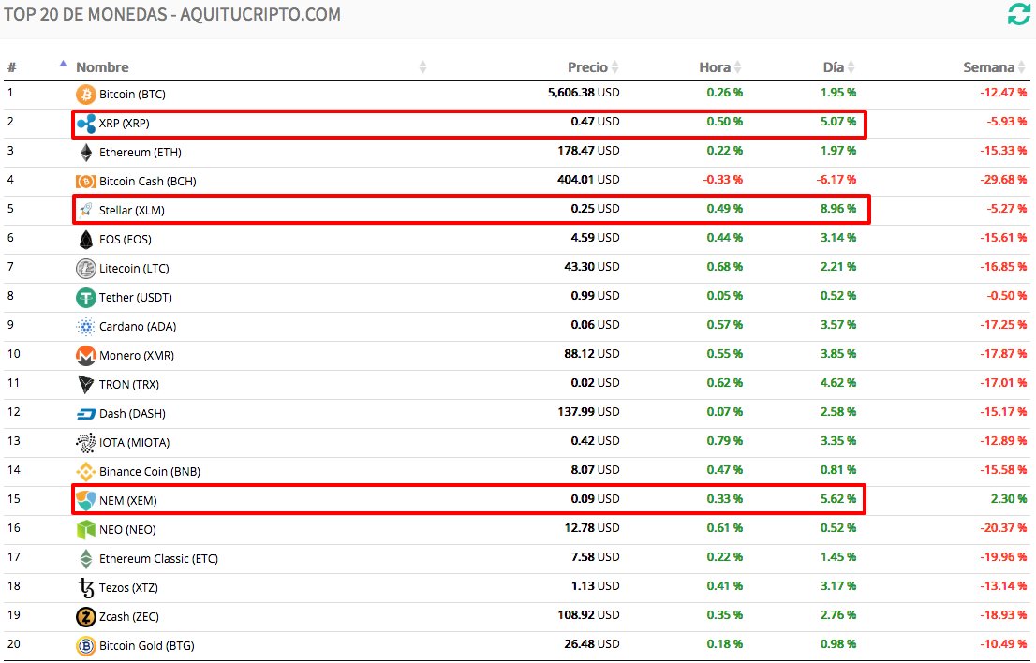This screenshot has height=663, width=1036.
Task: Sort by Día column arrows
Action: [851, 66]
